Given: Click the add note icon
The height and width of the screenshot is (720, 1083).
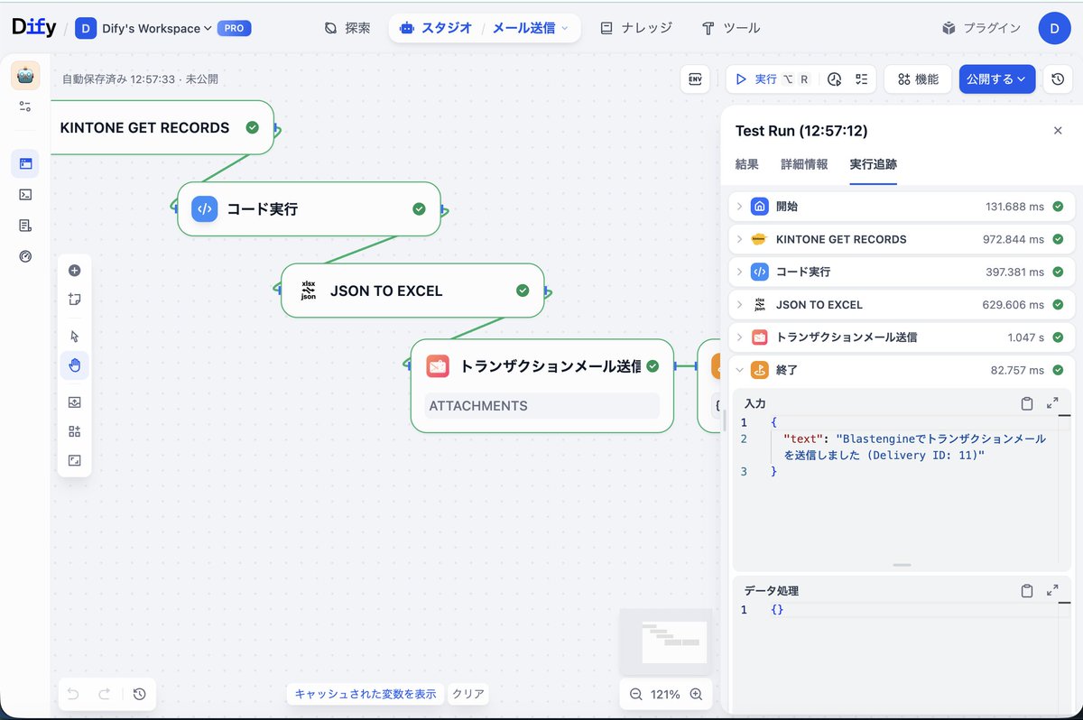Looking at the screenshot, I should point(75,299).
